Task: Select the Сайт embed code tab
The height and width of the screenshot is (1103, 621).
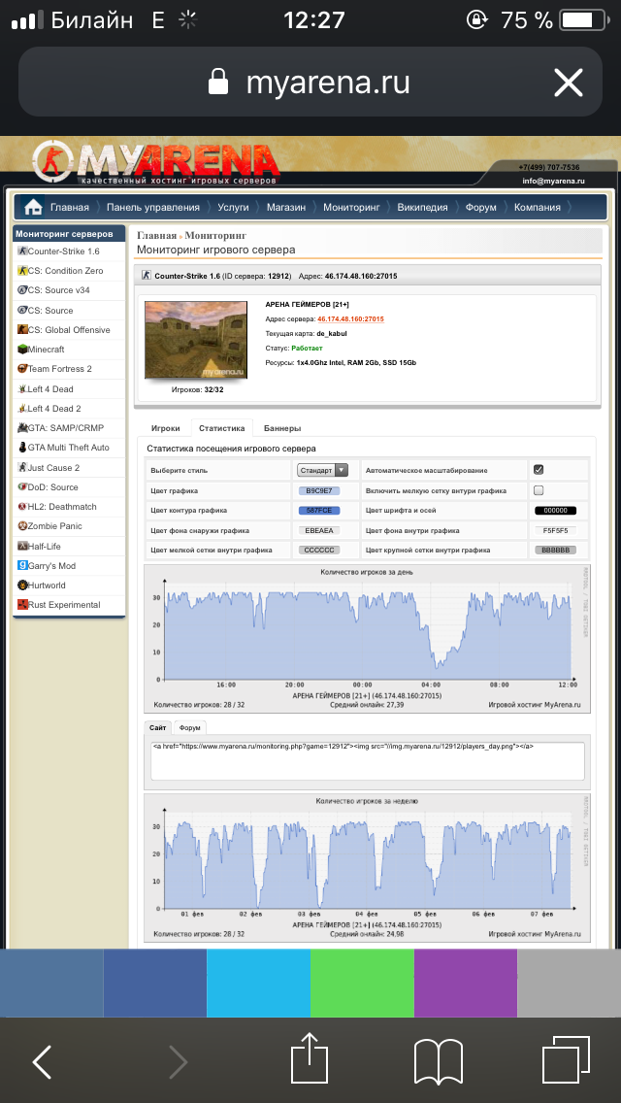Action: [158, 728]
